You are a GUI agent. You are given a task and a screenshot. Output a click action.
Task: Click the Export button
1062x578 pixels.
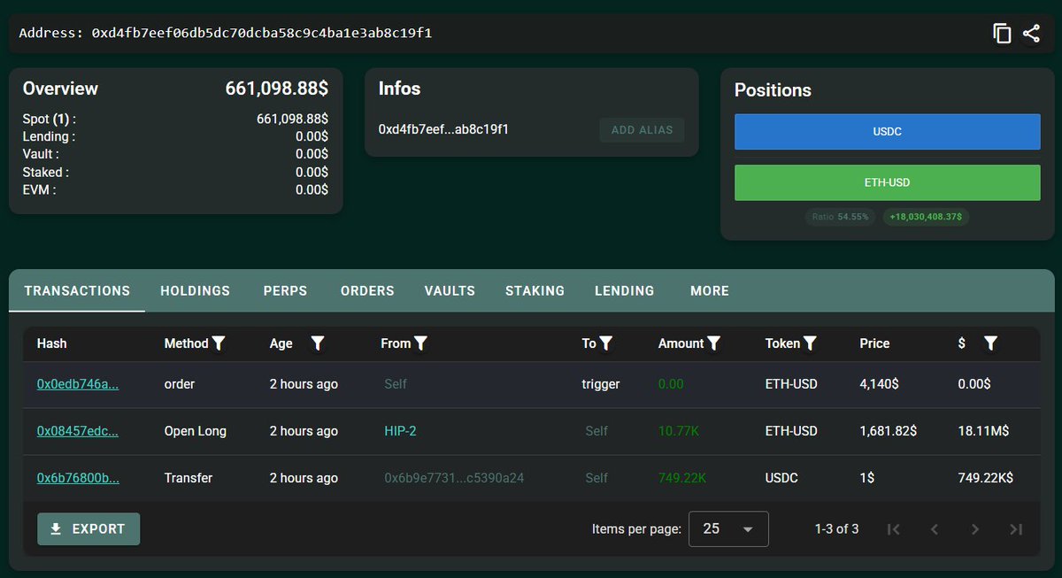point(88,529)
